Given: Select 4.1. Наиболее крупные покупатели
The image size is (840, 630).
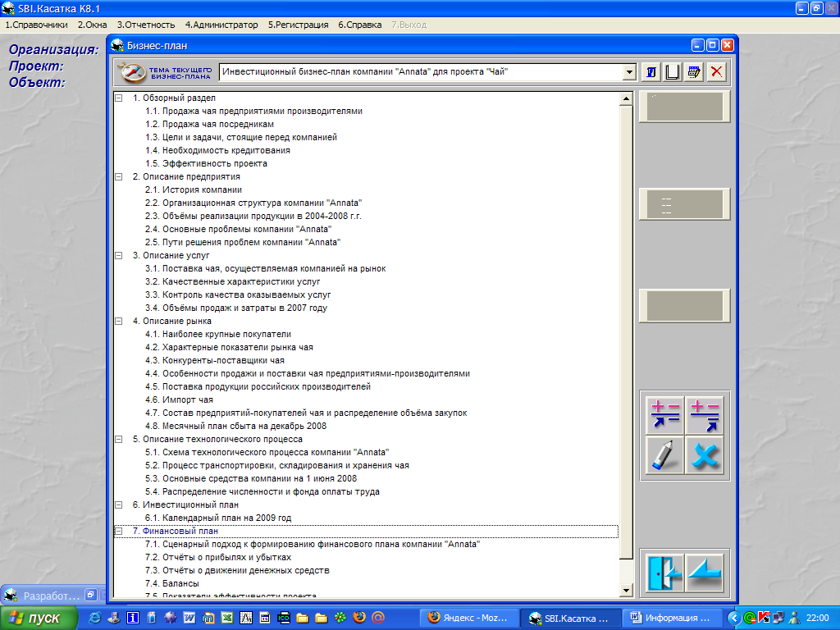Looking at the screenshot, I should pos(218,335).
